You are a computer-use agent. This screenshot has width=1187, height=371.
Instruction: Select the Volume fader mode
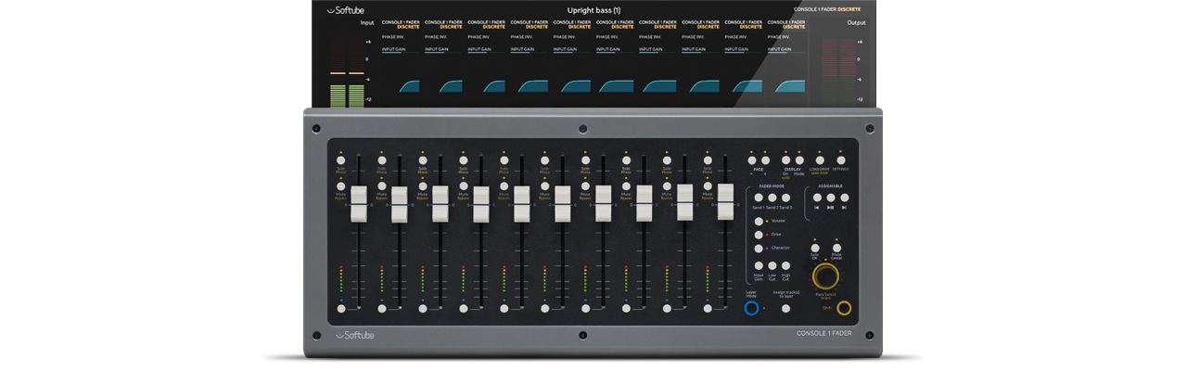coord(759,222)
